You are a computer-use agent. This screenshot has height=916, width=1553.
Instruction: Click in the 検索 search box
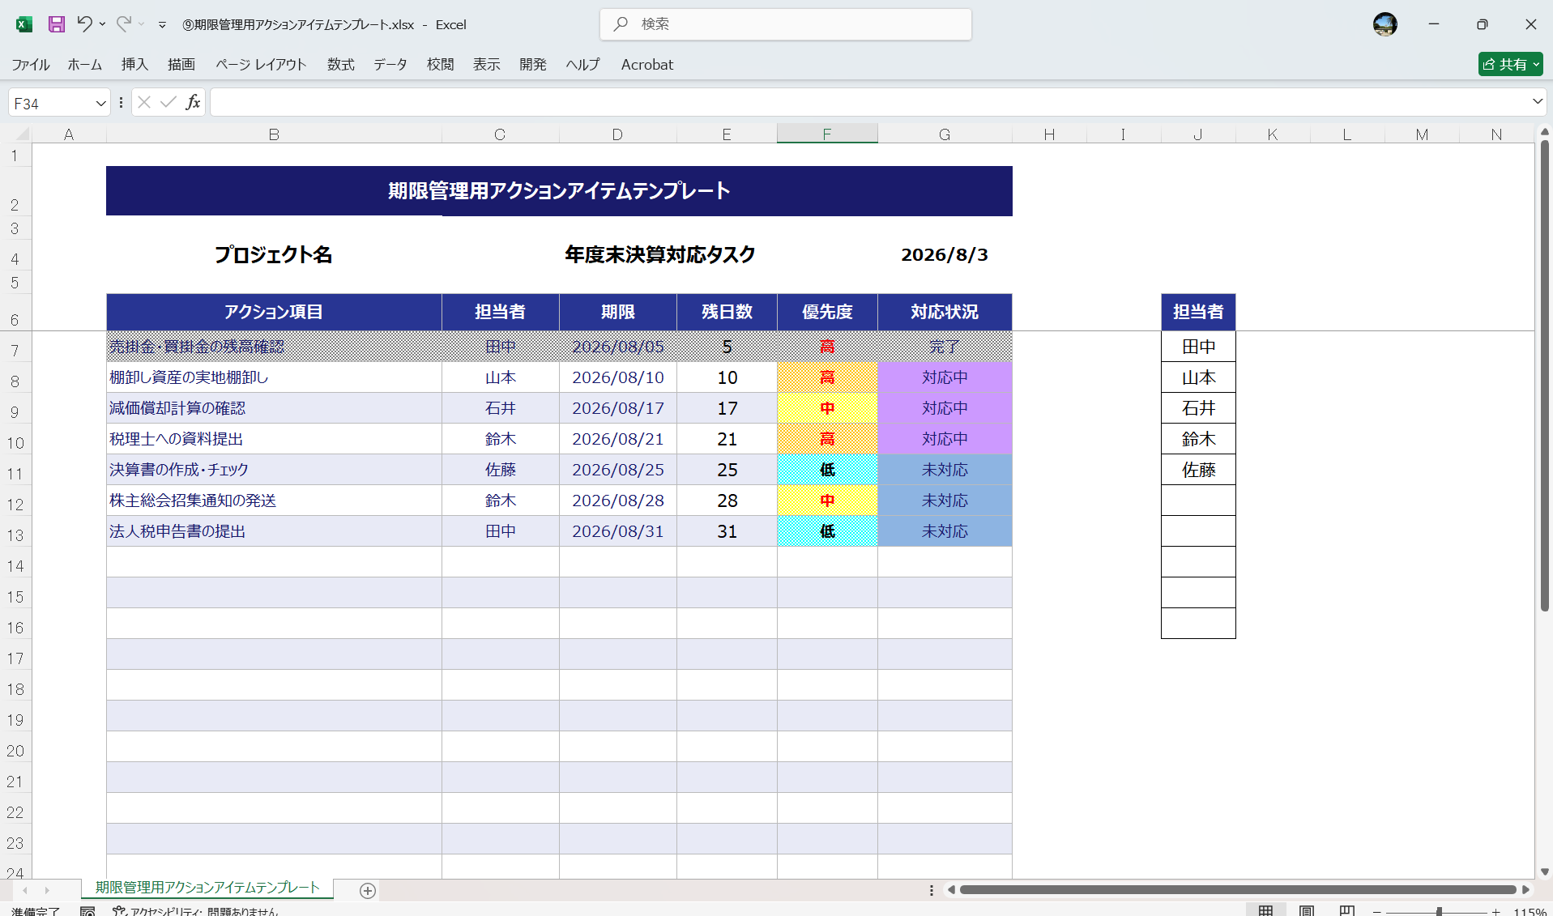pos(786,24)
